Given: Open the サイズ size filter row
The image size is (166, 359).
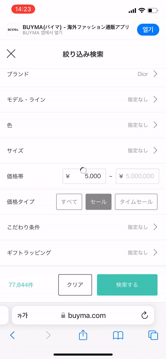Looking at the screenshot, I should pyautogui.click(x=83, y=151).
